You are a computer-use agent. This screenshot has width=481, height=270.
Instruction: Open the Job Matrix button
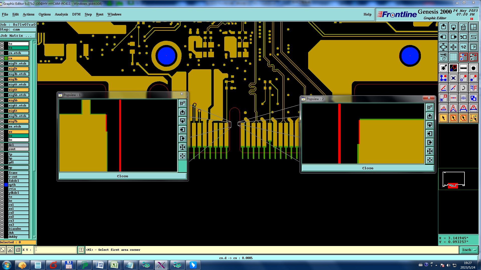18,36
